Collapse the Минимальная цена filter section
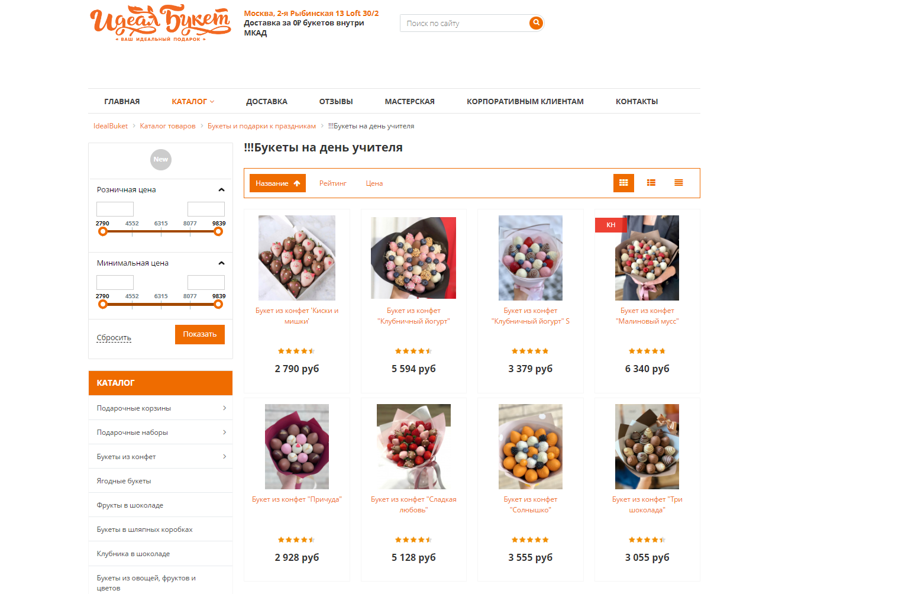The image size is (908, 594). coord(221,263)
